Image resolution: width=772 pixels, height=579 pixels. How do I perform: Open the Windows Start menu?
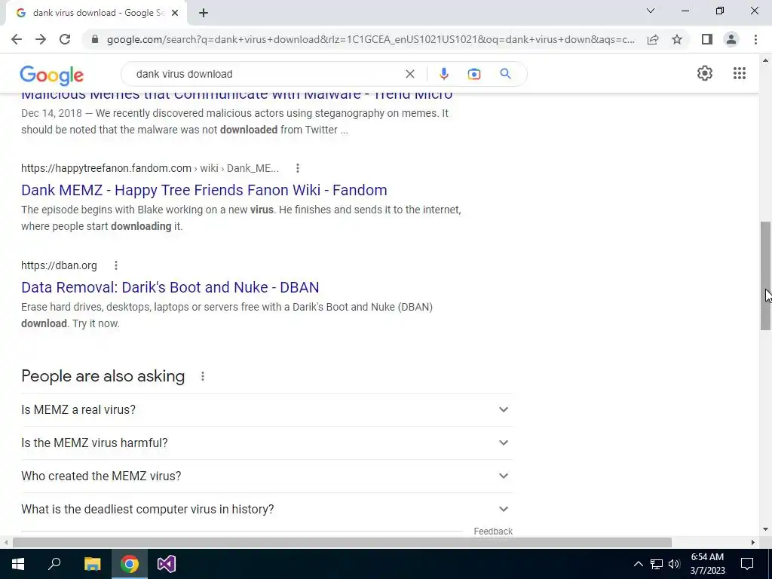coord(18,564)
